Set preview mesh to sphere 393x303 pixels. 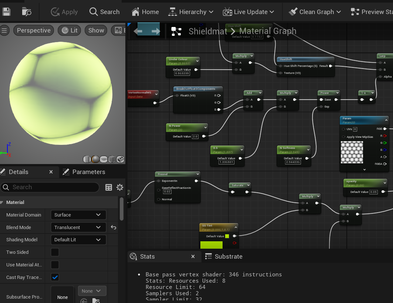click(x=95, y=159)
